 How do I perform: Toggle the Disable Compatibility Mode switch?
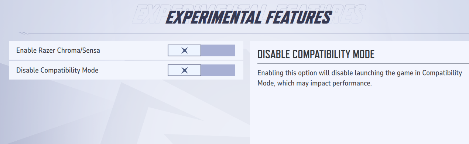point(201,70)
